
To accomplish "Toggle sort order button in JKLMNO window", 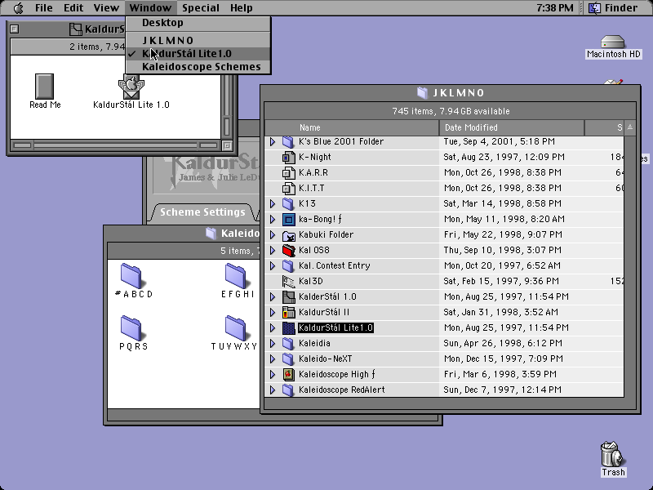I will [x=630, y=127].
